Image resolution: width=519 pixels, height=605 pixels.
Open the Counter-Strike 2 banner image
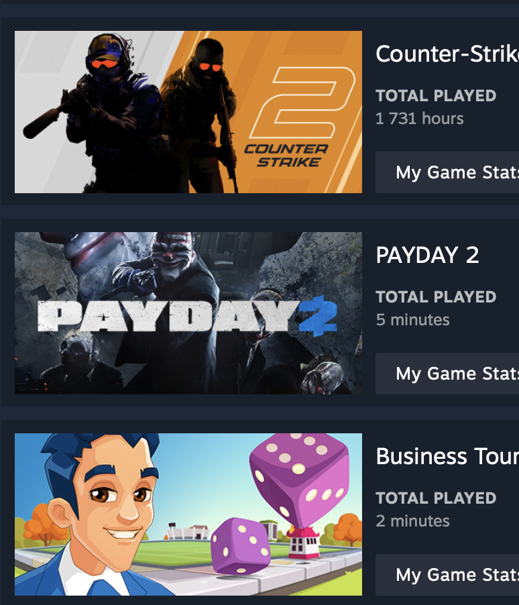click(x=188, y=112)
